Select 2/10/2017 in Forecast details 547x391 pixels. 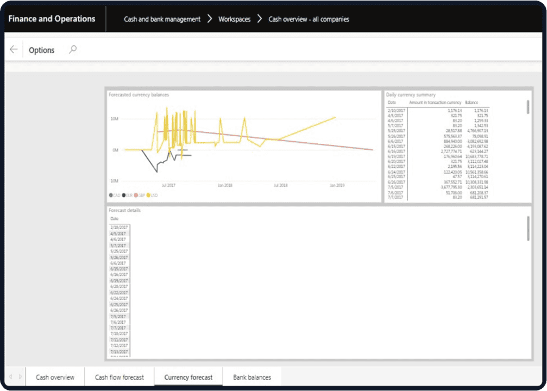tap(119, 228)
